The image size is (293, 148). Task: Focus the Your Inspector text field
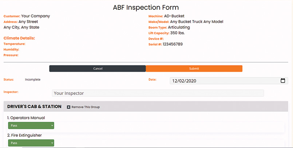(x=158, y=93)
